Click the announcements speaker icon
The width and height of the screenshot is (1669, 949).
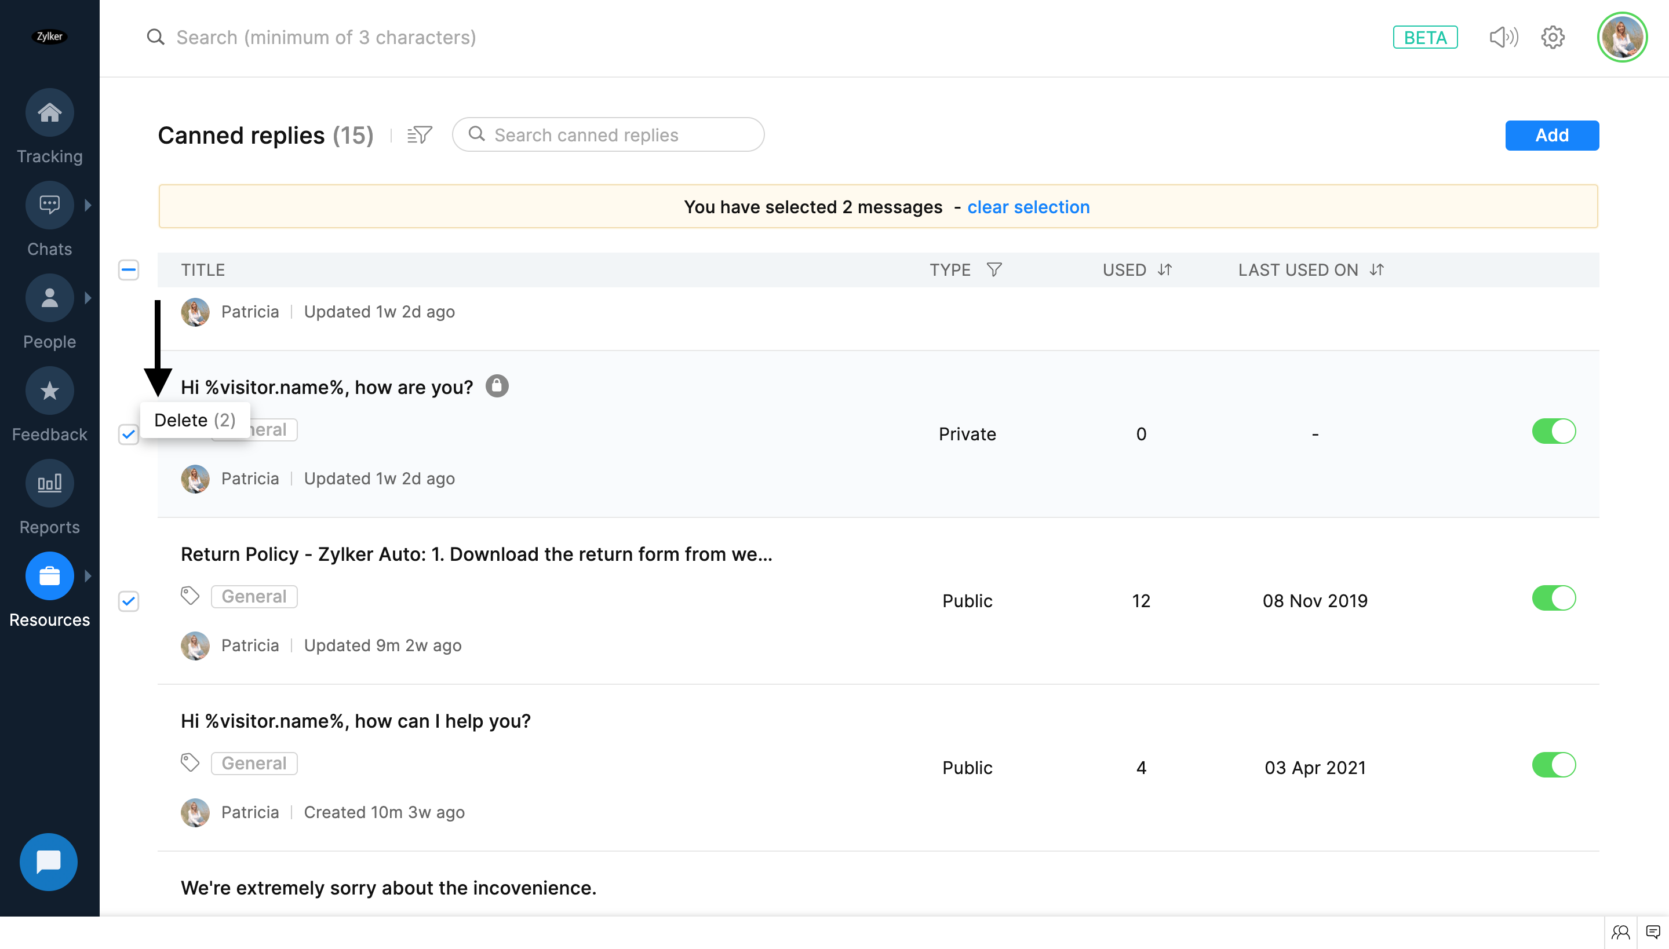1503,37
